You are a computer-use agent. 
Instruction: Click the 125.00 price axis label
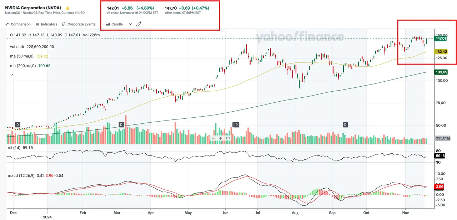(x=442, y=58)
